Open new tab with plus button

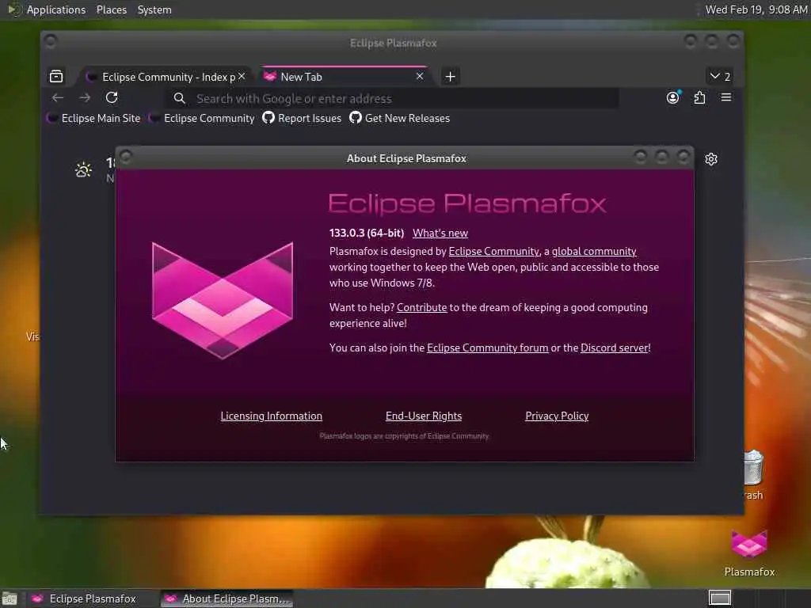451,77
